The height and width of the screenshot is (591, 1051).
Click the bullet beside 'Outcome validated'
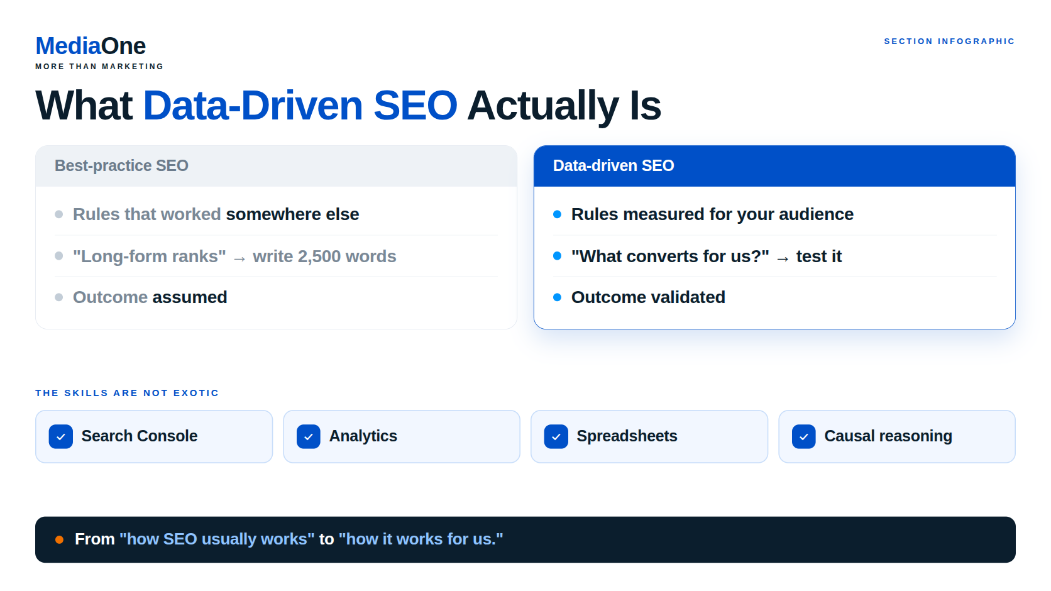(557, 297)
